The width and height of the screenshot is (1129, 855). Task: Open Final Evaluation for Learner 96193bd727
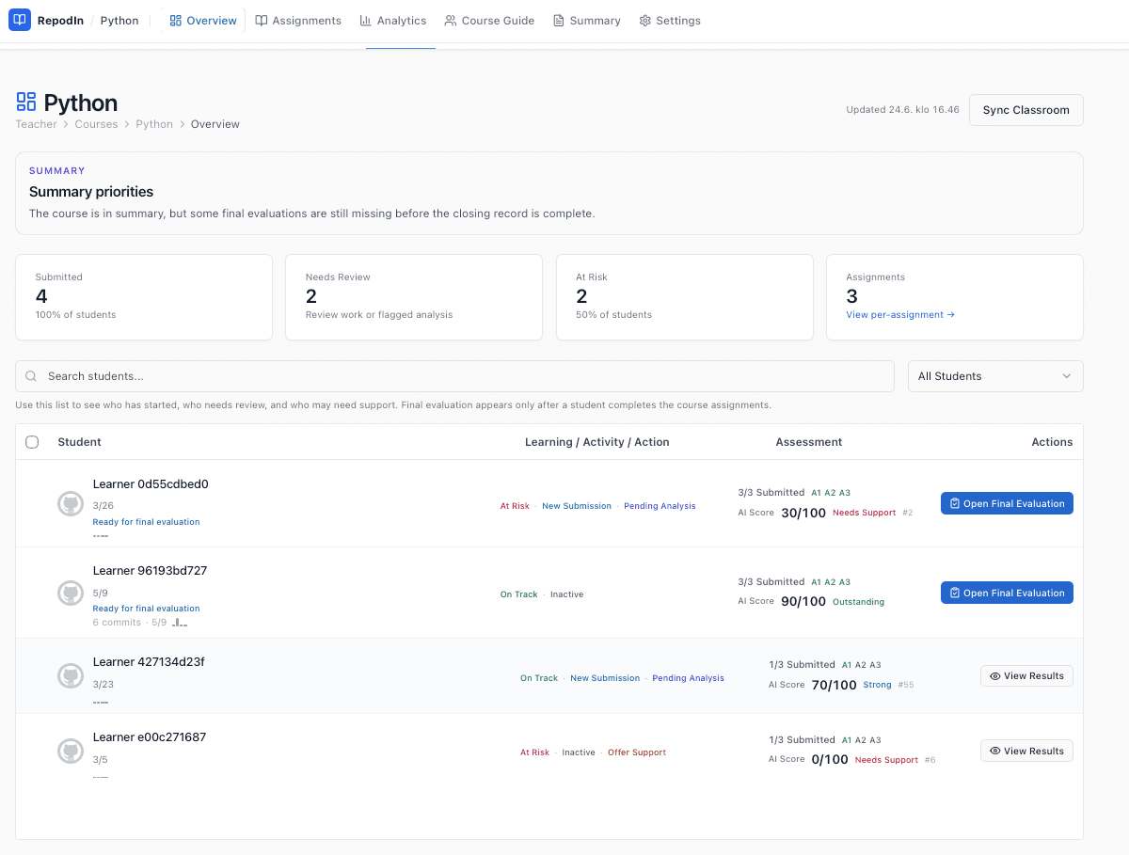tap(1007, 593)
